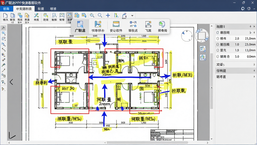The image size is (257, 145).
Task: Select topmost highlighted tool in left vertical toolbar
Action: point(3,28)
